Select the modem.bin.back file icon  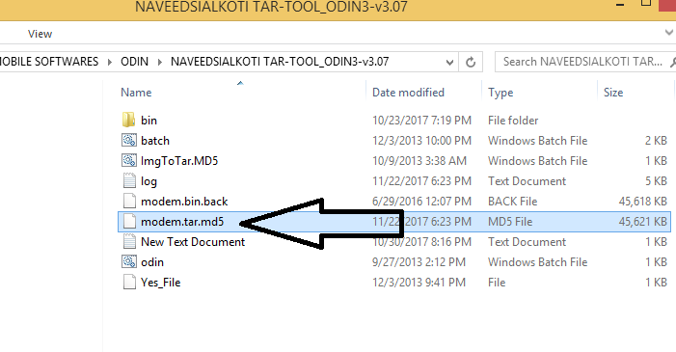tap(129, 201)
